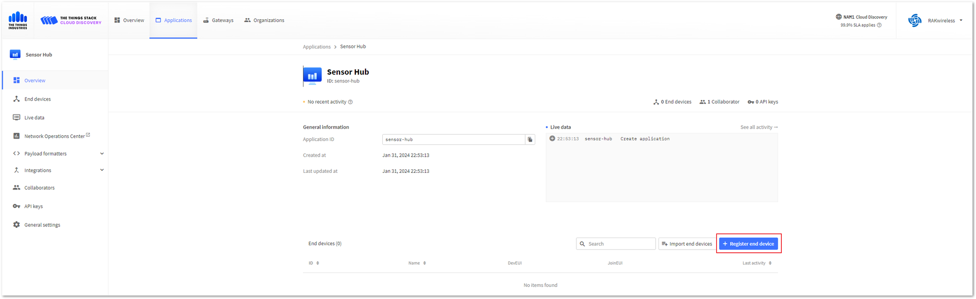Switch to the Applications top tab
This screenshot has height=299, width=976.
point(173,20)
